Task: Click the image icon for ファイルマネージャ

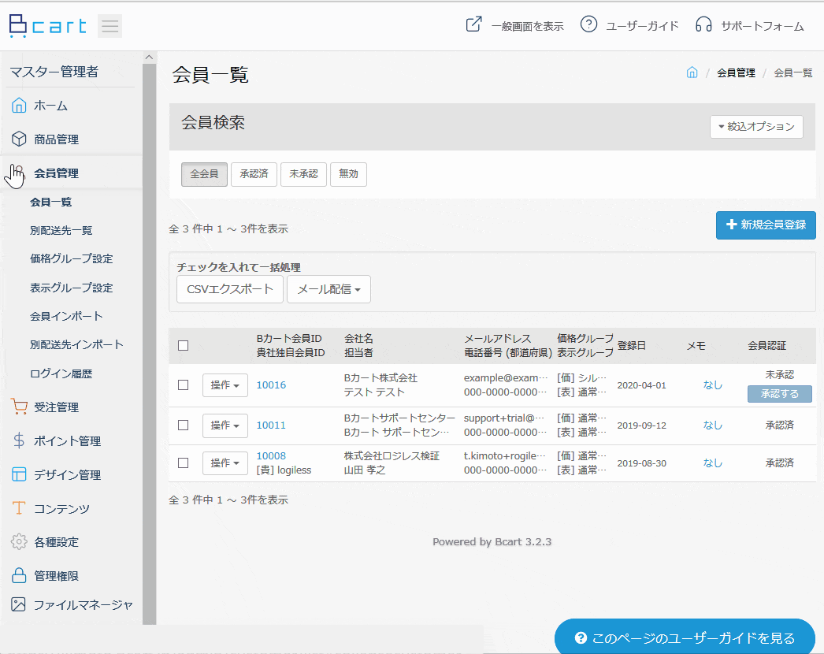Action: coord(18,604)
